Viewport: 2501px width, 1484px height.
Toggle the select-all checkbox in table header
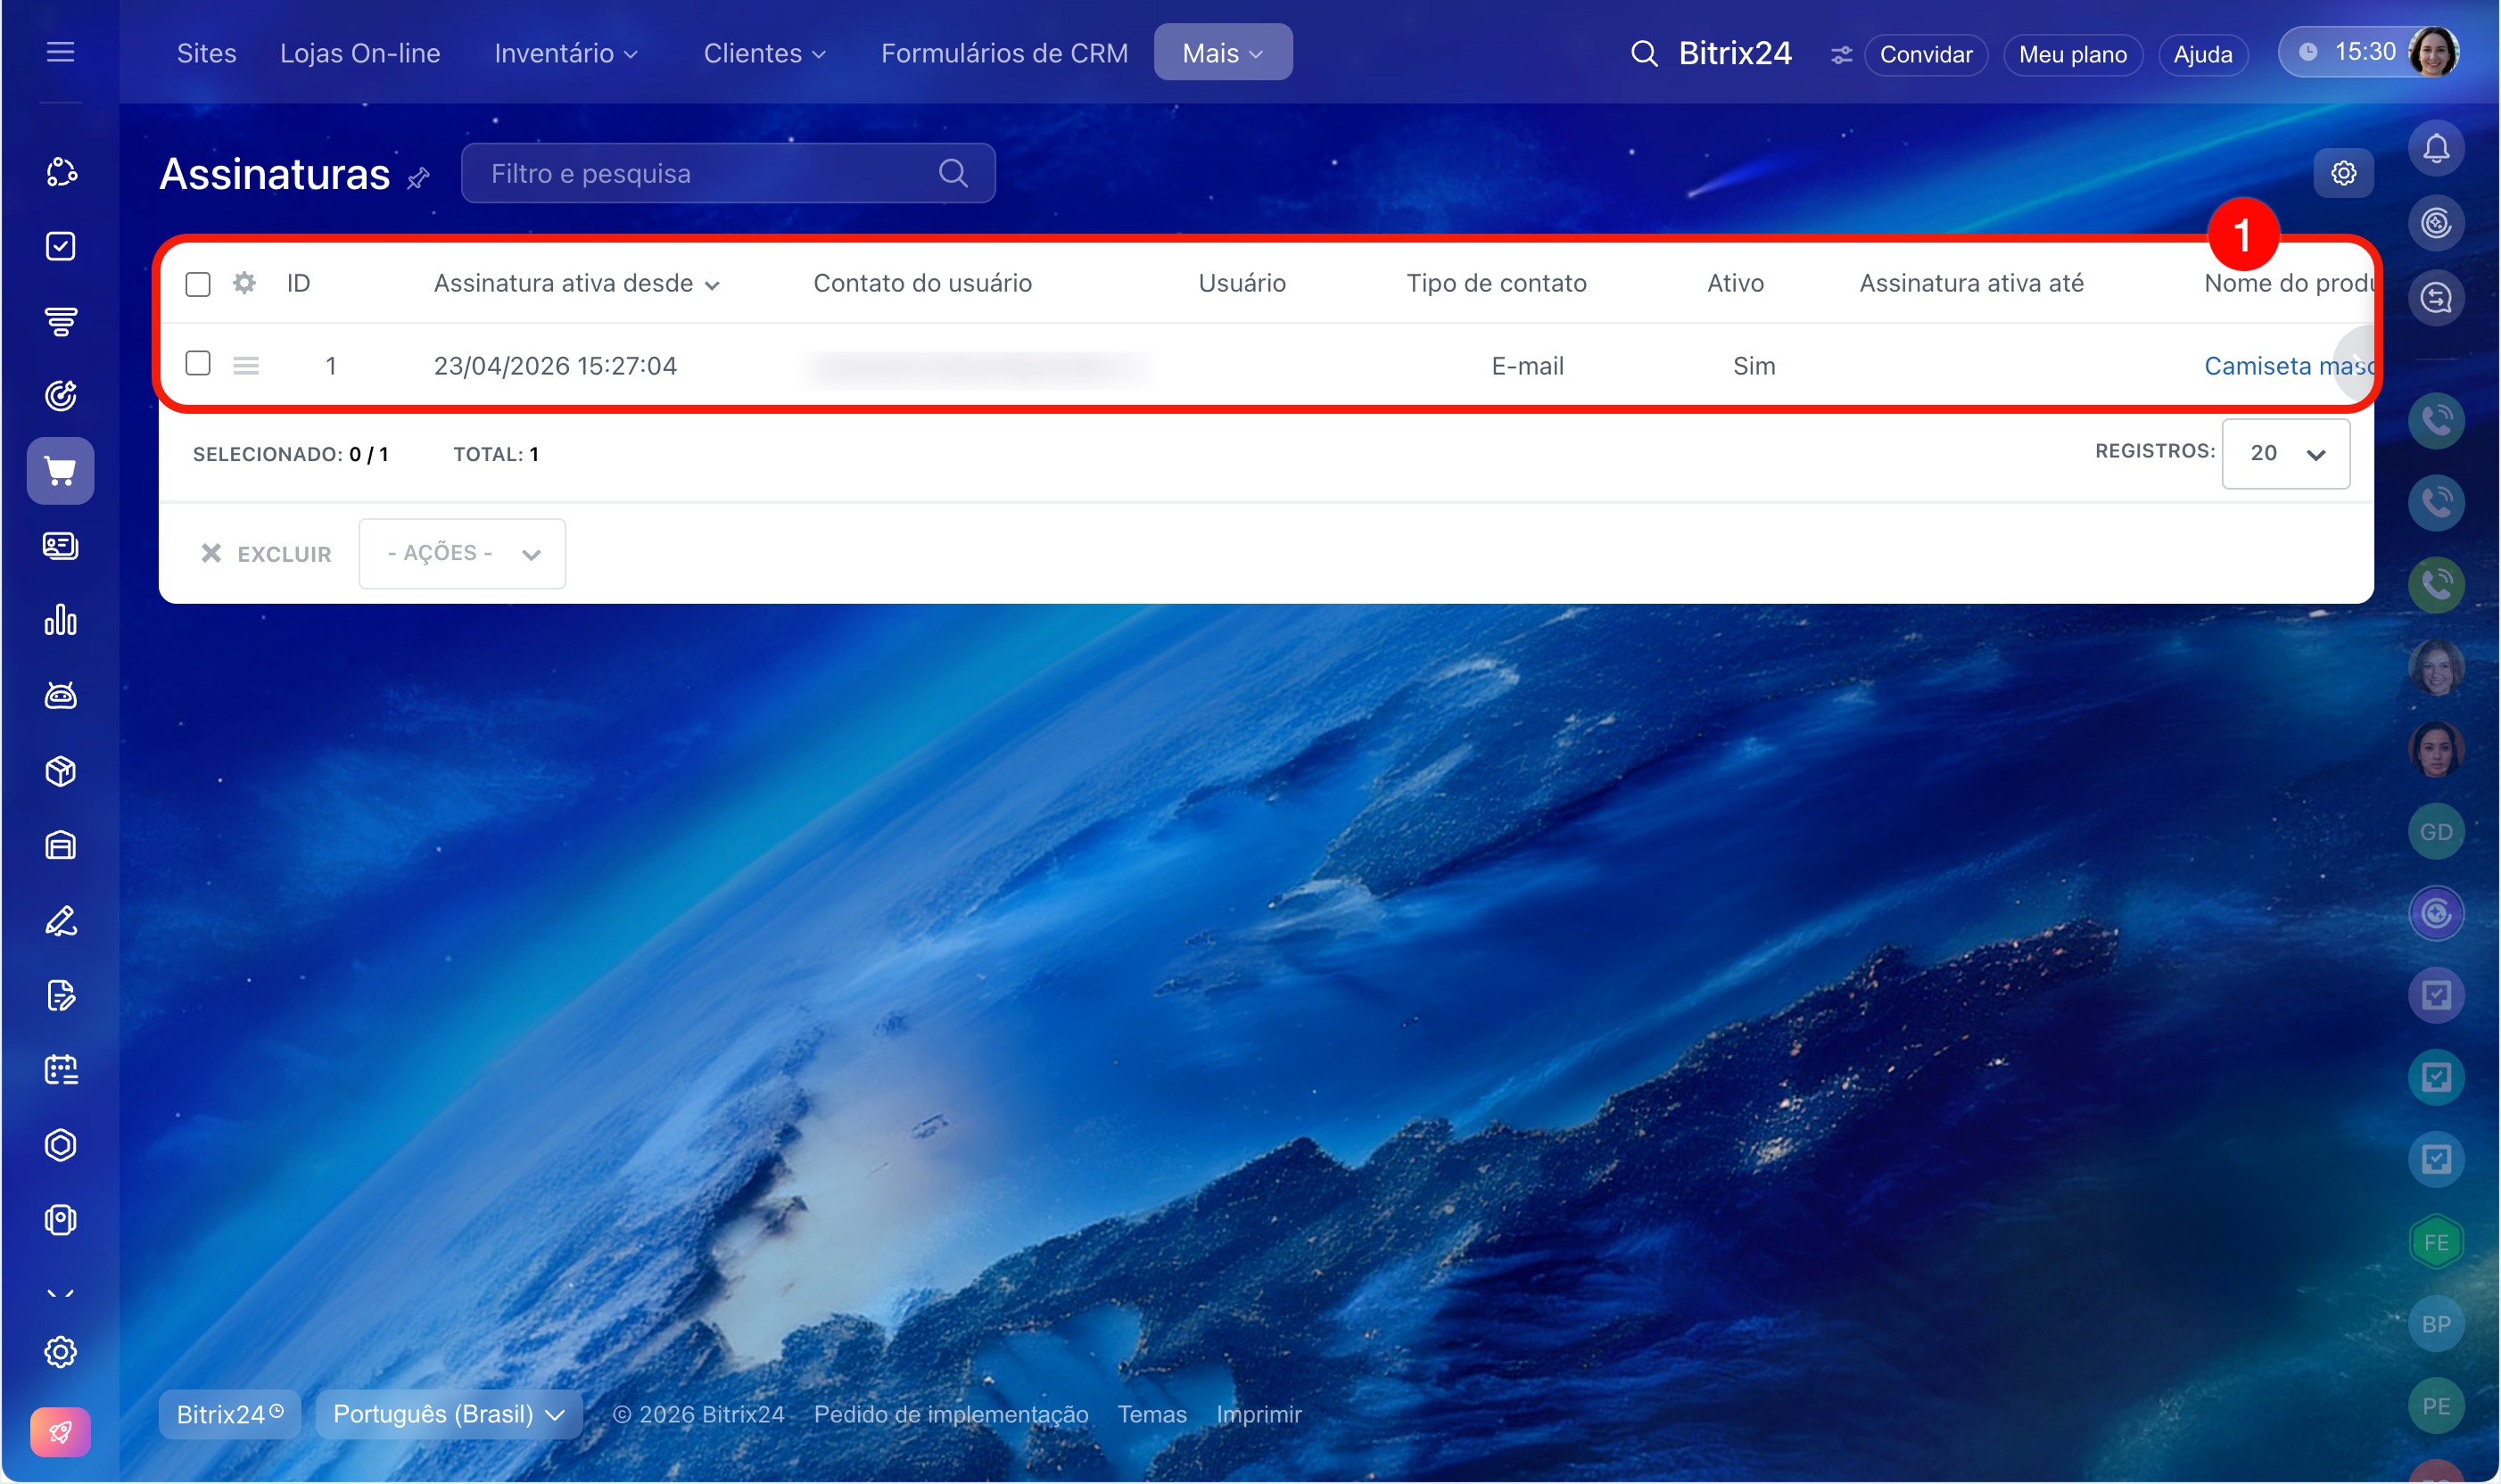(198, 284)
